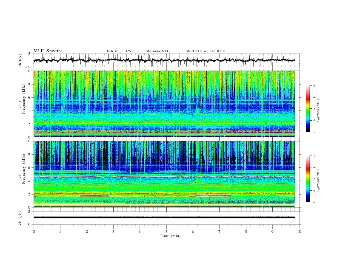337x260 pixels.
Task: Click time axis tick label '5'
Action: (x=166, y=232)
